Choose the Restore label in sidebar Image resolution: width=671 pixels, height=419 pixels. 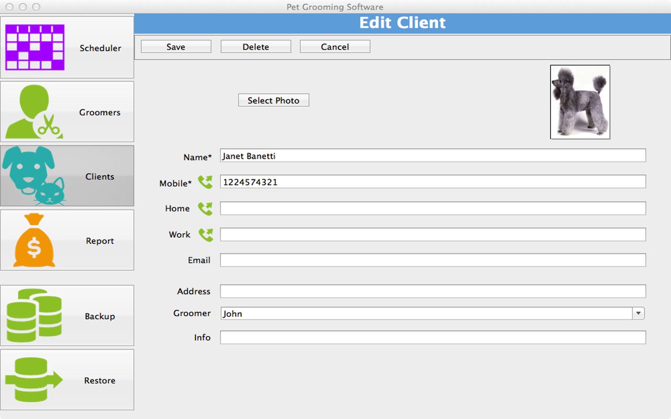coord(100,381)
